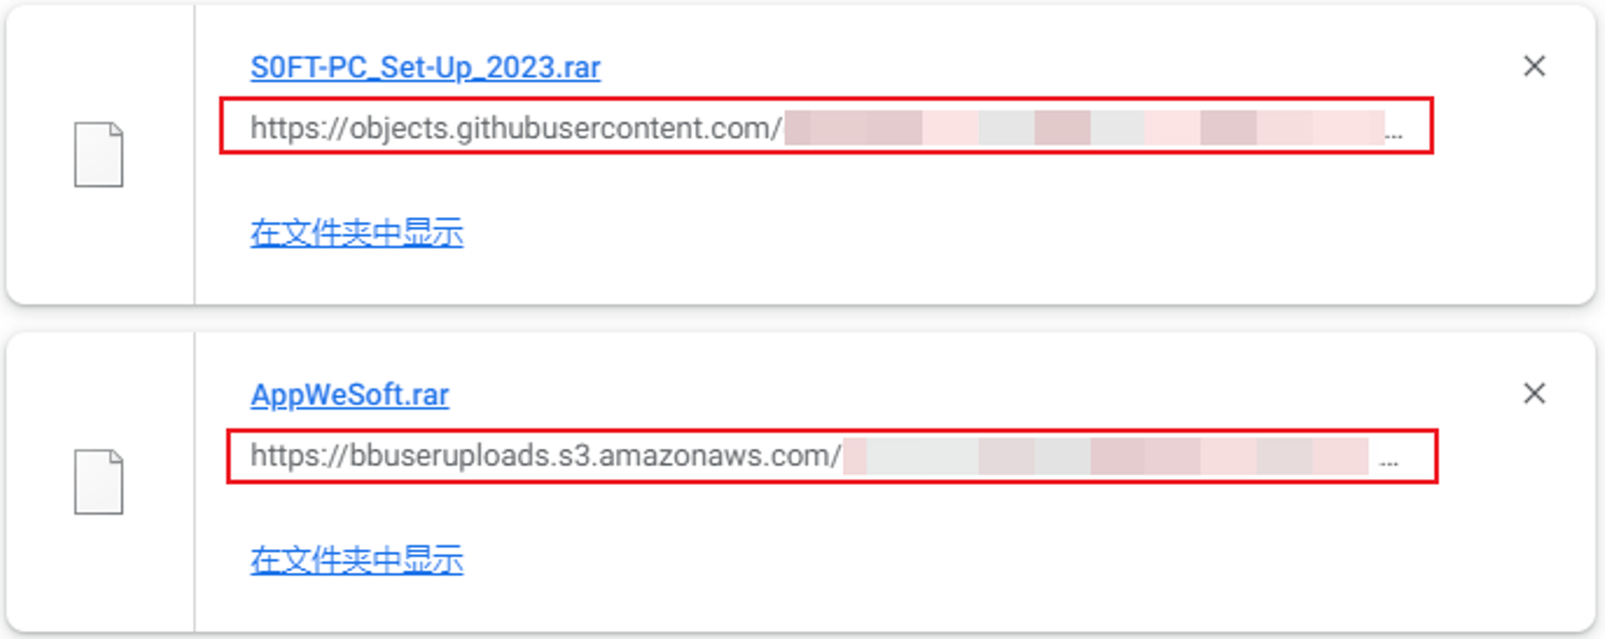Viewport: 1605px width, 639px height.
Task: Click the blurred portion of the amazonaws URL
Action: pos(1106,456)
